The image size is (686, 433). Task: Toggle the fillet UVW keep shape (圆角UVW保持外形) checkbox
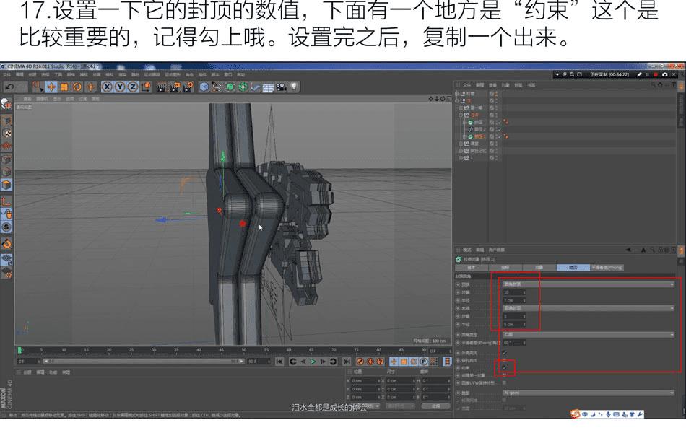click(x=505, y=382)
